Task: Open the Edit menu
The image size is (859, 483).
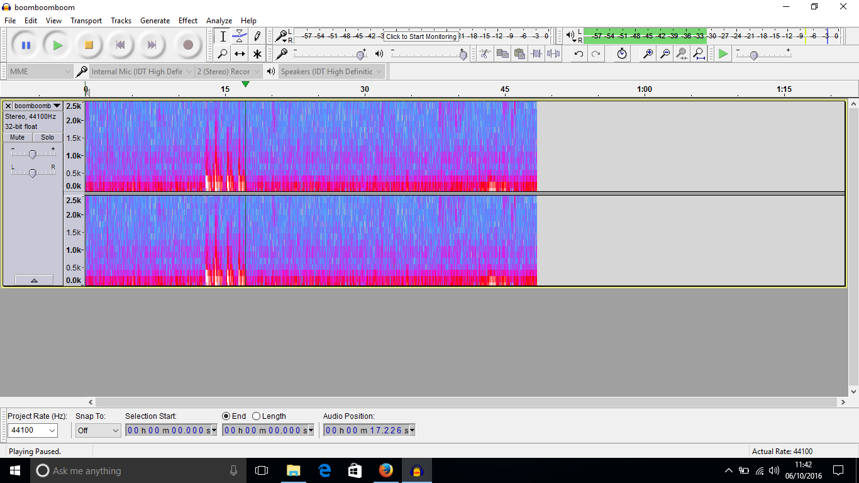Action: 31,21
